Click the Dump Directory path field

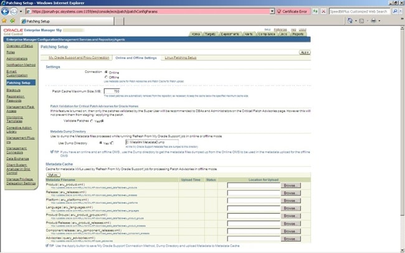point(152,142)
